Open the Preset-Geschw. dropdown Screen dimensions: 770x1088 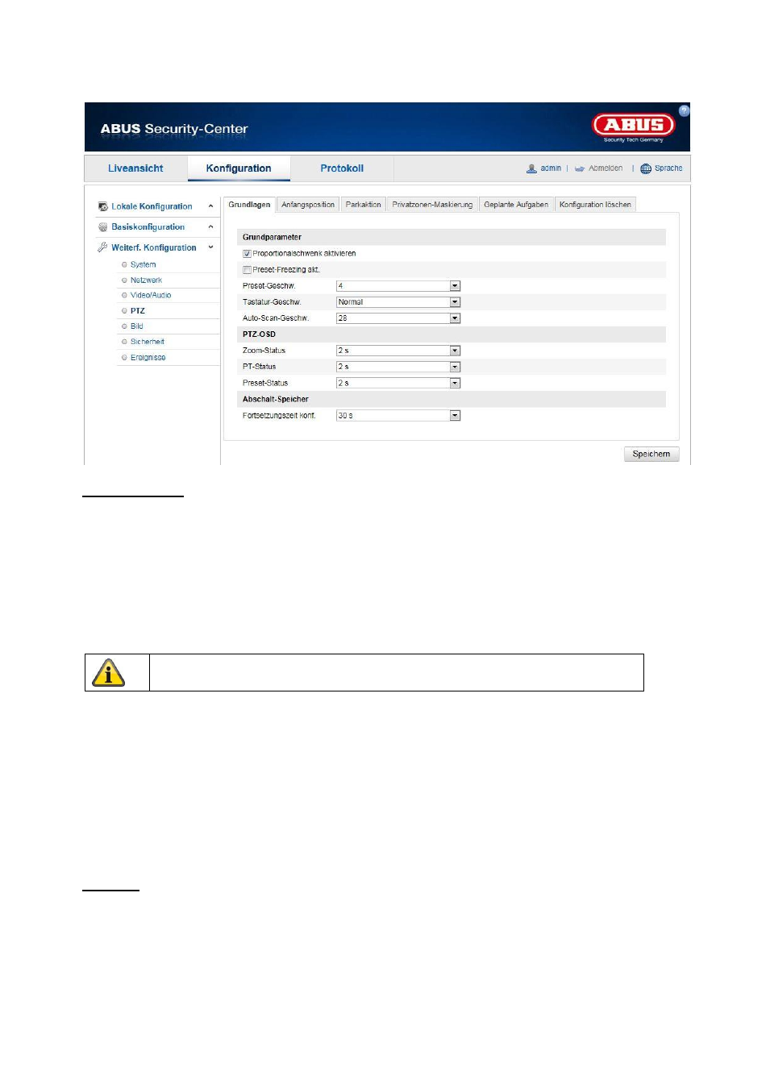click(398, 286)
